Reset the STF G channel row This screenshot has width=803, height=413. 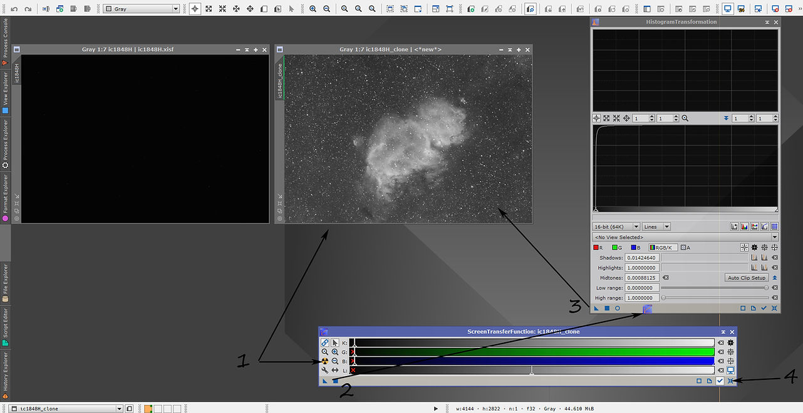tap(720, 352)
